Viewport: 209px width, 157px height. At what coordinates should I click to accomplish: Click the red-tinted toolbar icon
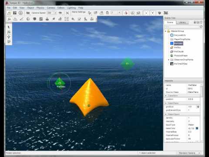point(126,13)
